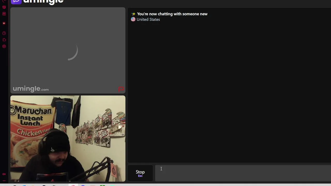Click the red report flag icon
The width and height of the screenshot is (331, 186).
[x=121, y=89]
